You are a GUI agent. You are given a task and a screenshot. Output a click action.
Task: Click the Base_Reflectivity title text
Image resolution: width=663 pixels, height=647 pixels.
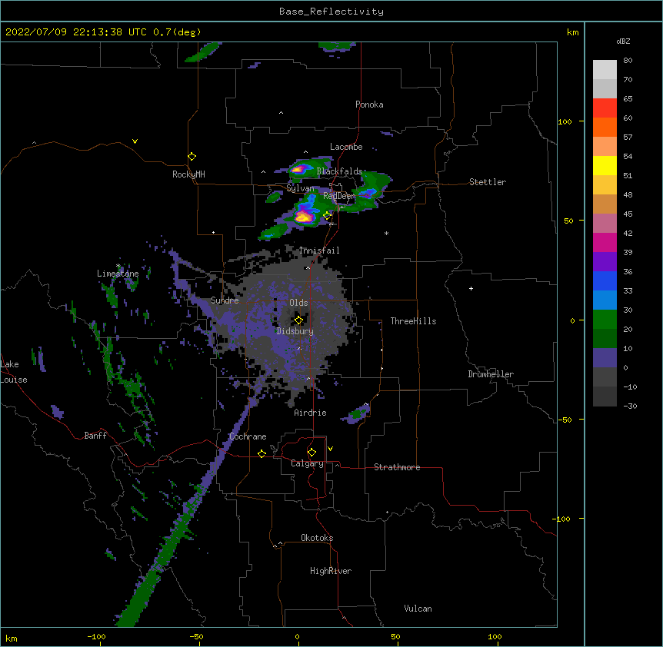click(331, 12)
